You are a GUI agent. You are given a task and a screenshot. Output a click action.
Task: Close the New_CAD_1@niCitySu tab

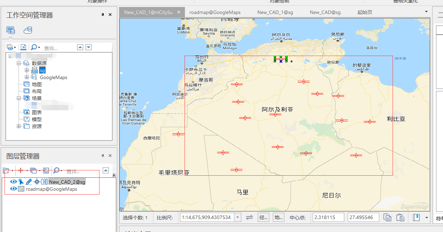[179, 12]
